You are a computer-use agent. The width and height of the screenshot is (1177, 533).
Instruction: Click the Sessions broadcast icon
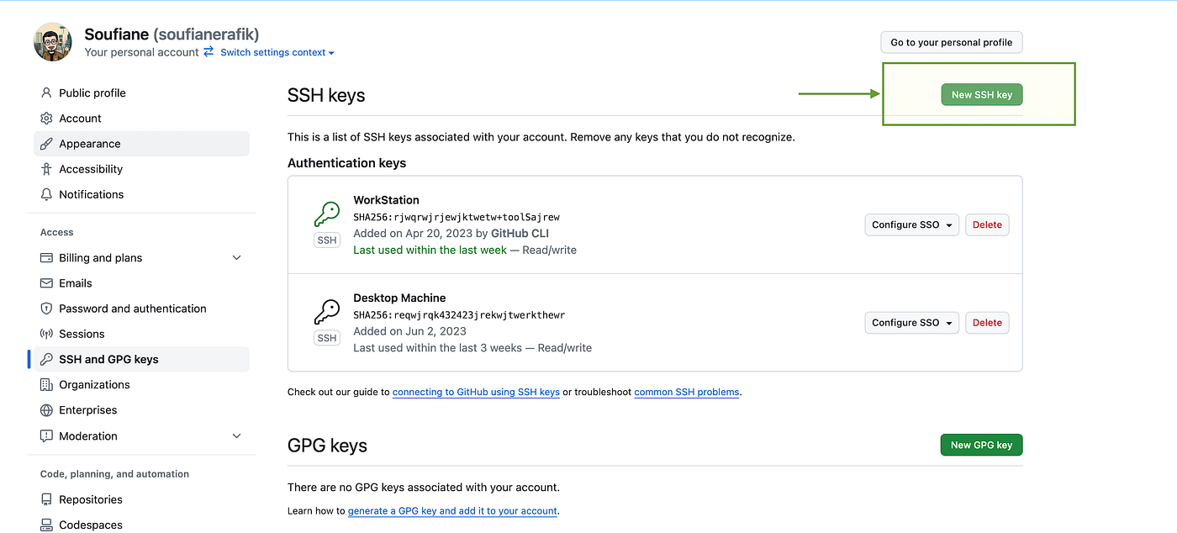tap(46, 334)
